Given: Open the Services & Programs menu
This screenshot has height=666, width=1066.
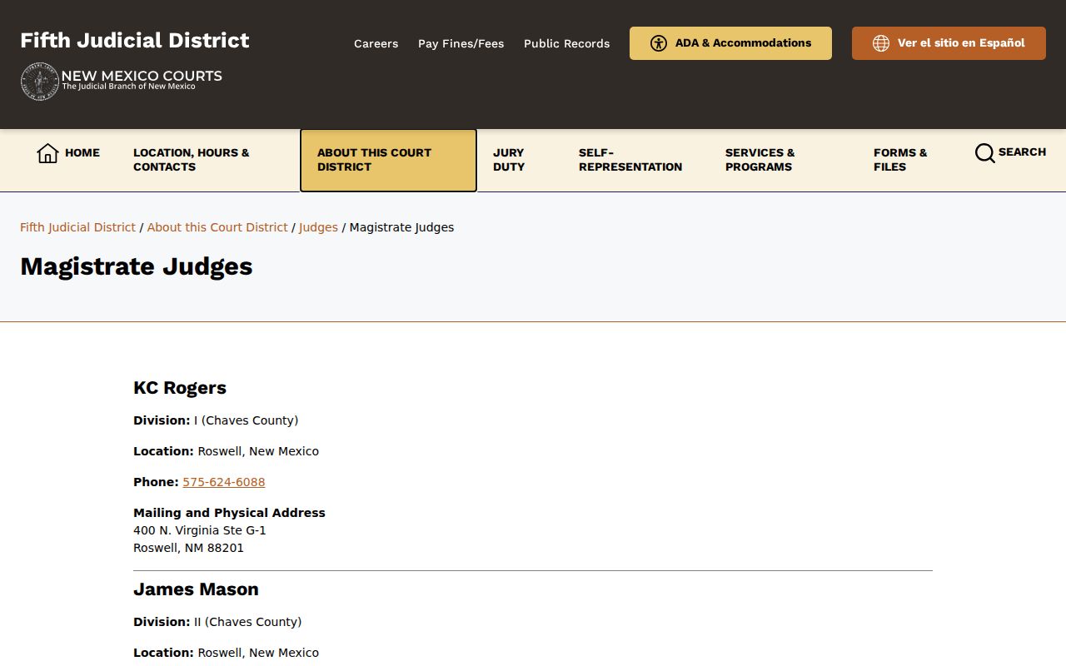Looking at the screenshot, I should [760, 160].
